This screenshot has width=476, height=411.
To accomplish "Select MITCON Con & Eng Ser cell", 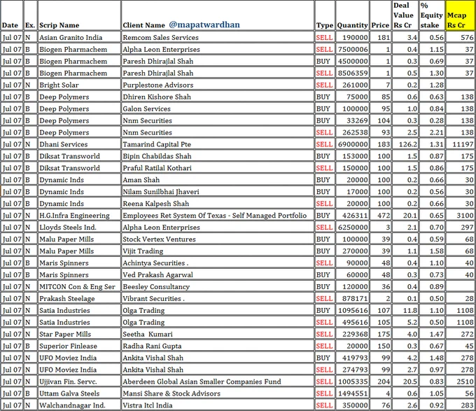I will (79, 286).
